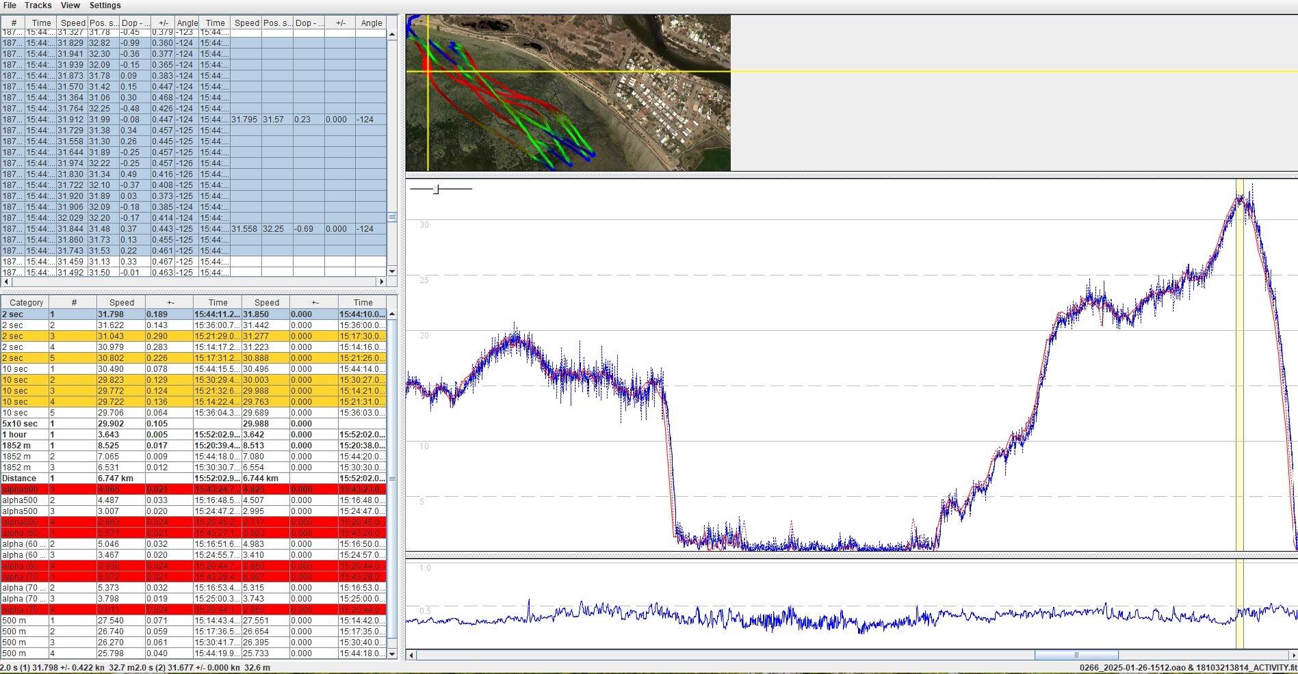
Task: Click the left arrow of the graph scrollbar
Action: (x=411, y=655)
